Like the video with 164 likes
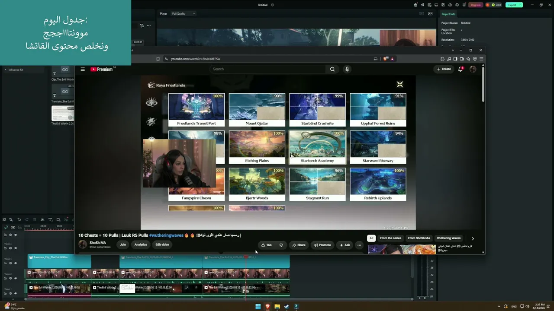Image resolution: width=554 pixels, height=311 pixels. click(x=266, y=245)
